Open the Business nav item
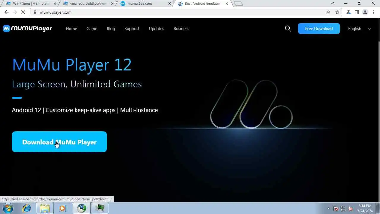The width and height of the screenshot is (380, 214). pos(181,29)
